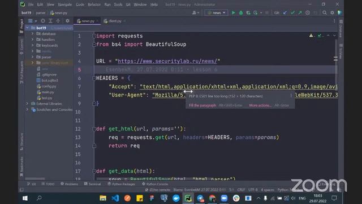This screenshot has height=204, width=362.
Task: Click the inspection warning icon in editor
Action: point(311,36)
